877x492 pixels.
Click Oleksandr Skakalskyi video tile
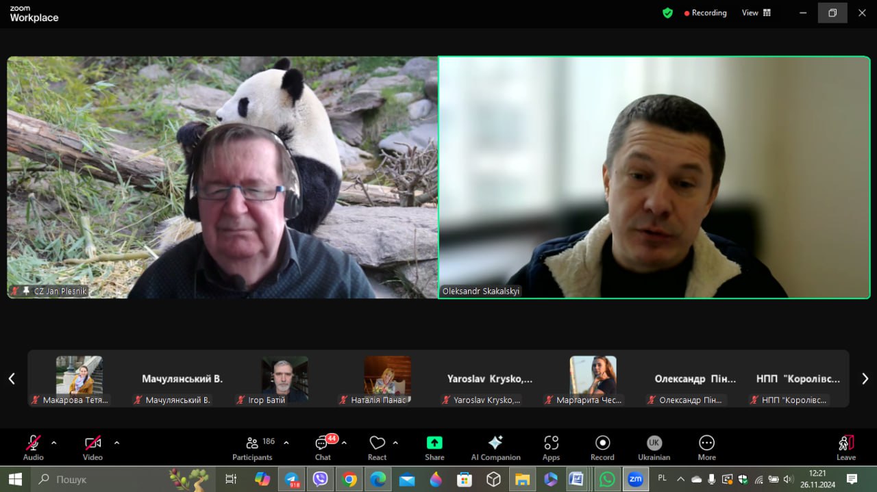(654, 177)
